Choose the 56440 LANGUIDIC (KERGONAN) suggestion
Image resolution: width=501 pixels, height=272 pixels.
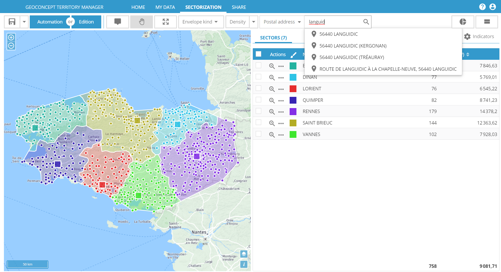click(353, 46)
